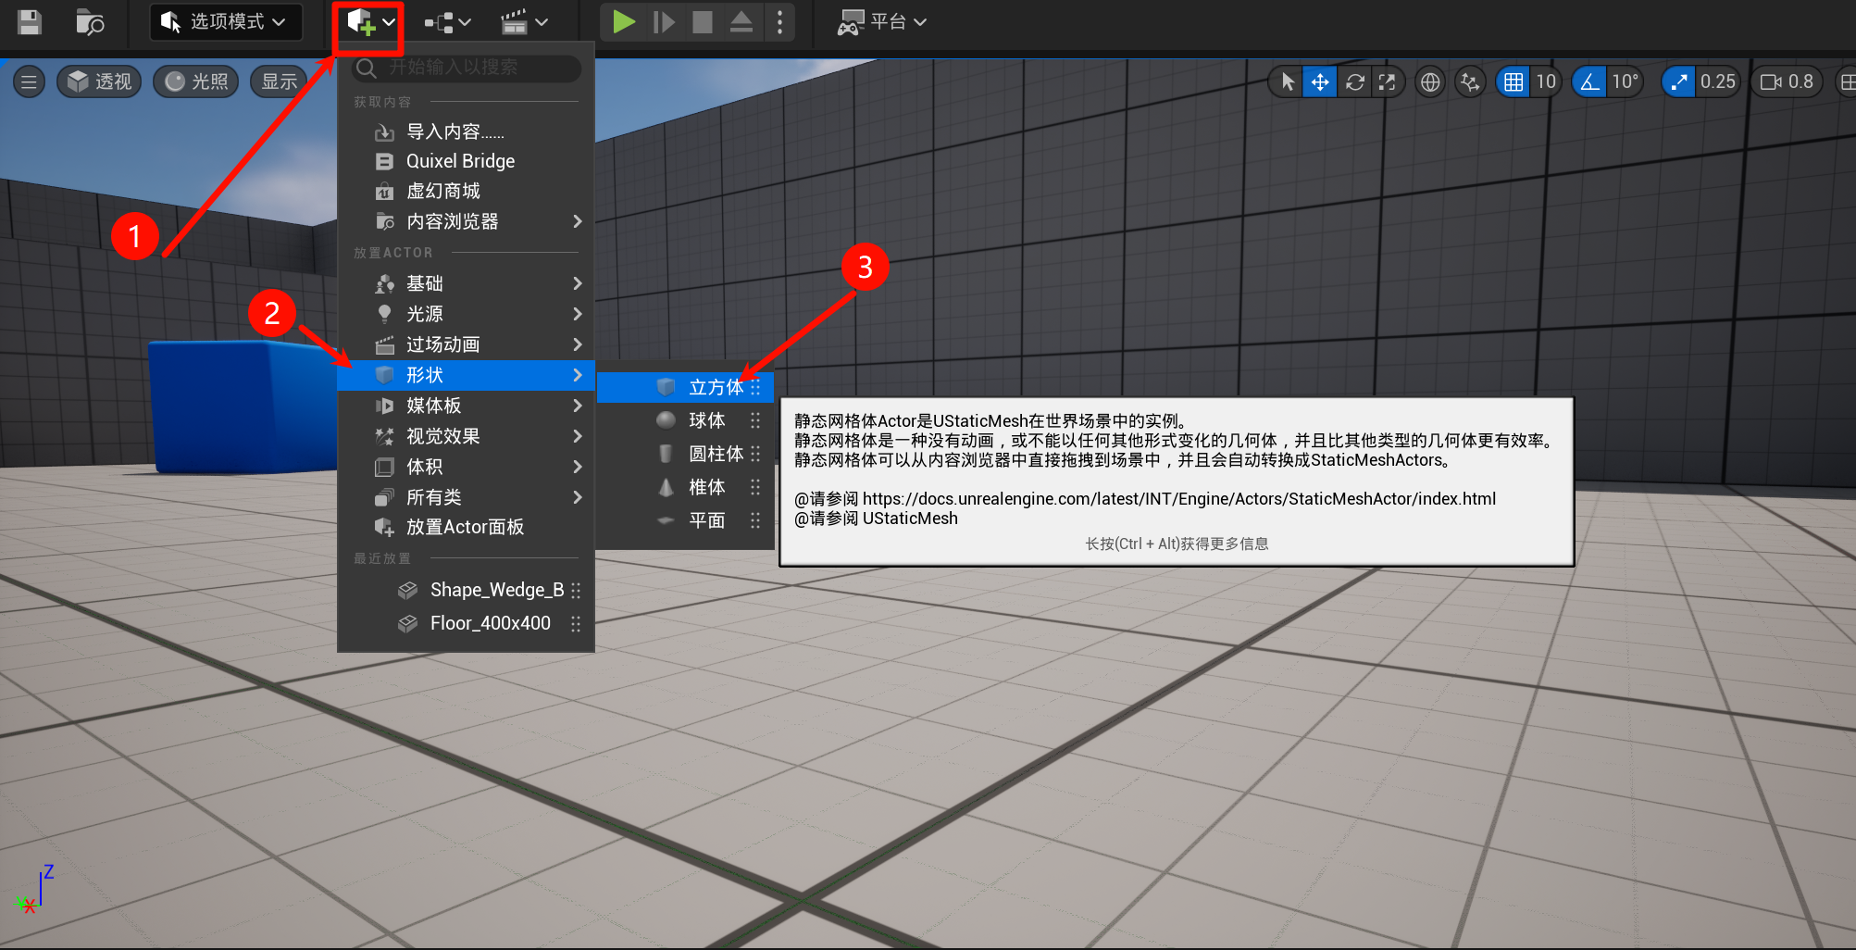Click the camera speed 0.8 control
The width and height of the screenshot is (1856, 950).
[1787, 82]
